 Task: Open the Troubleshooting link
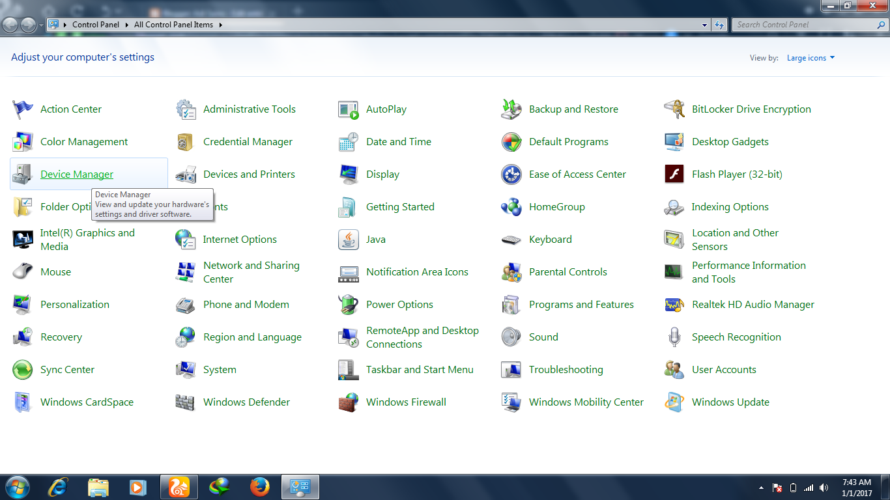[566, 370]
